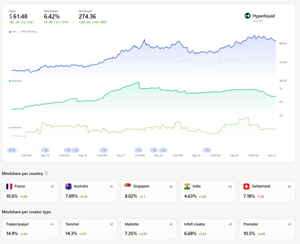Toggle the Price series legend
Image resolution: width=300 pixels, height=244 pixels.
[13, 32]
